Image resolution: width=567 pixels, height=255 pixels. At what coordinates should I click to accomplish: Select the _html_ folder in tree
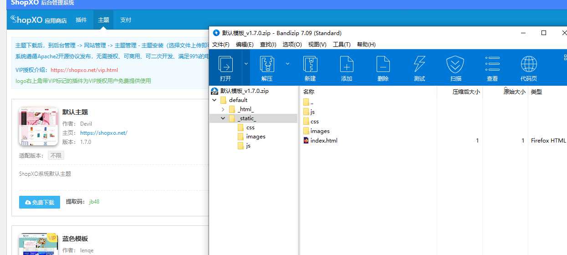pos(245,109)
